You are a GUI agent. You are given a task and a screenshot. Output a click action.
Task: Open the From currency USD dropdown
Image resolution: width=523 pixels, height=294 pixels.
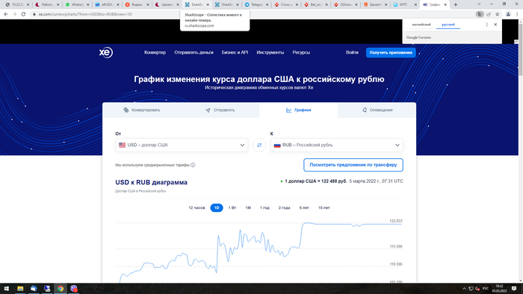tap(182, 146)
